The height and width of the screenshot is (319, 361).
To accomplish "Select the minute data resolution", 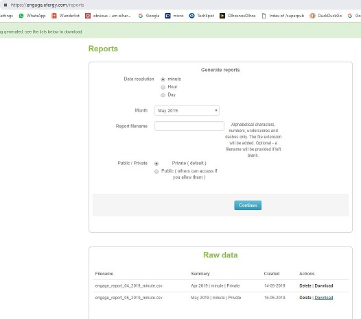I will (x=163, y=79).
